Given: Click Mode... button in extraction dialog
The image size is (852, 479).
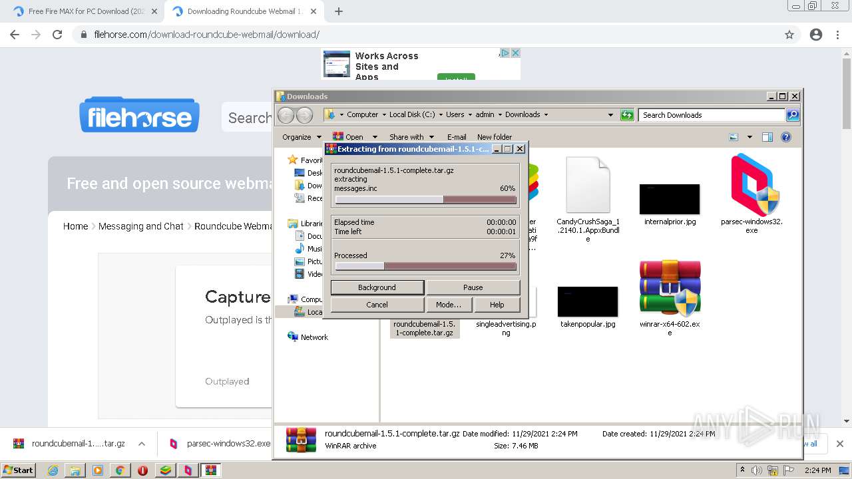Looking at the screenshot, I should [448, 305].
